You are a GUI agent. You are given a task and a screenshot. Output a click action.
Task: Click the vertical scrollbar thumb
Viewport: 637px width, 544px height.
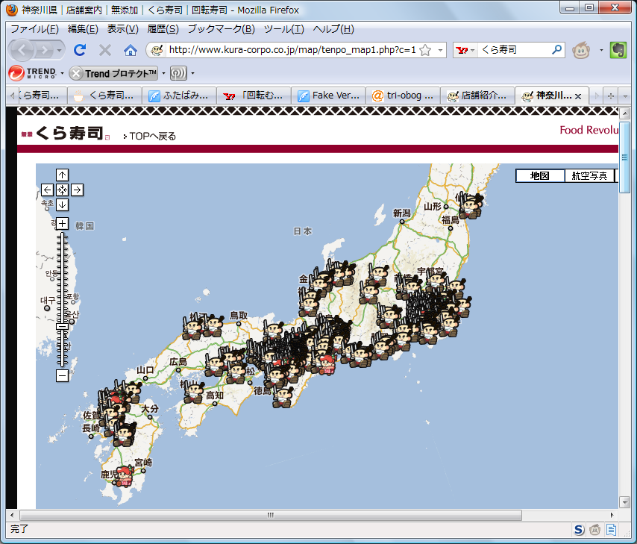625,157
